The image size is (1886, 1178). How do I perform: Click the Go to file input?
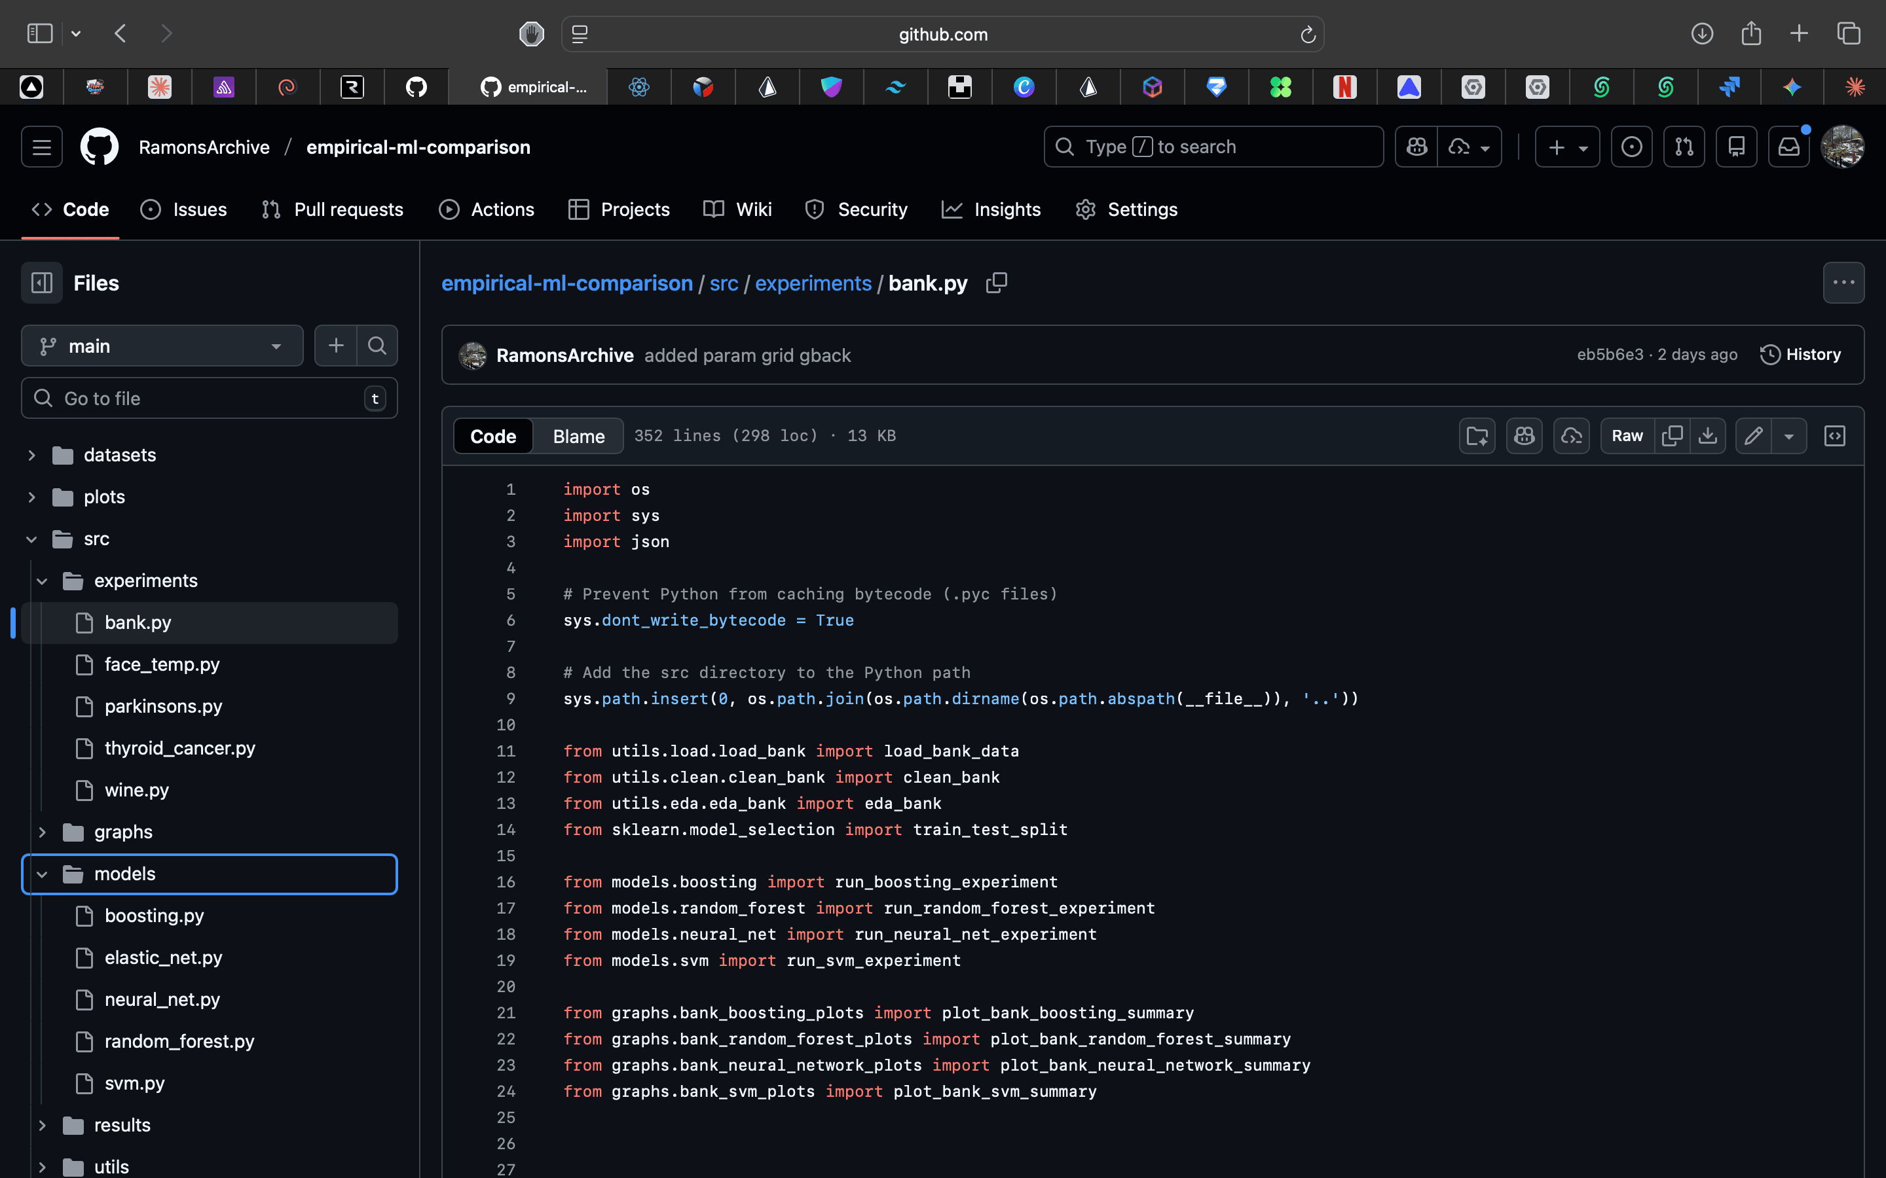[209, 398]
